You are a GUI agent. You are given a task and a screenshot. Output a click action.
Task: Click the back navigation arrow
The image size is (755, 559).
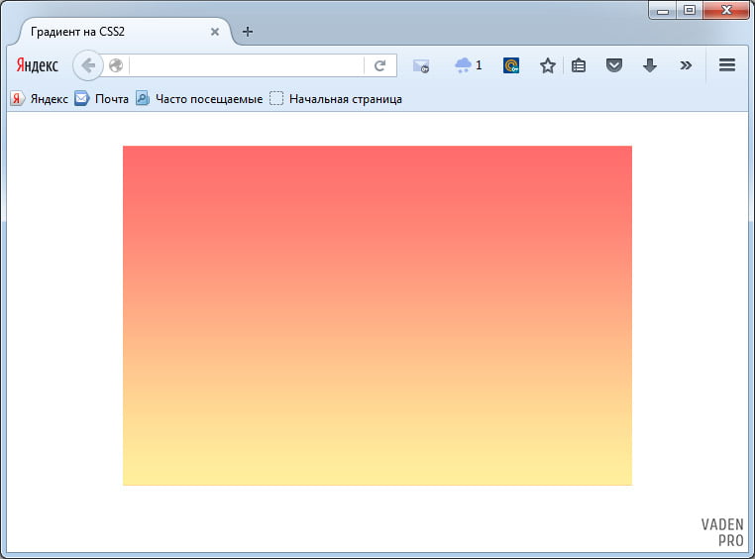[87, 65]
